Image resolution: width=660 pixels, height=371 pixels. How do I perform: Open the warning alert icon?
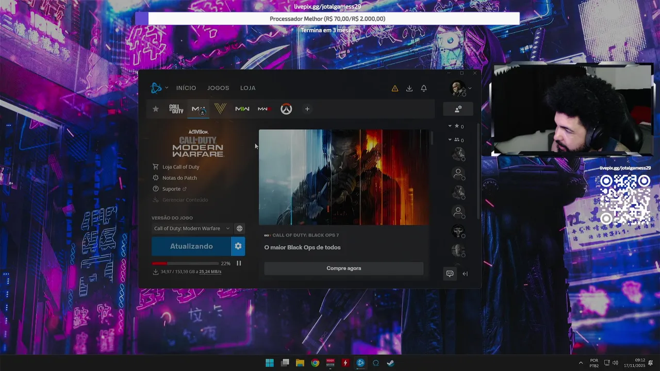[395, 88]
